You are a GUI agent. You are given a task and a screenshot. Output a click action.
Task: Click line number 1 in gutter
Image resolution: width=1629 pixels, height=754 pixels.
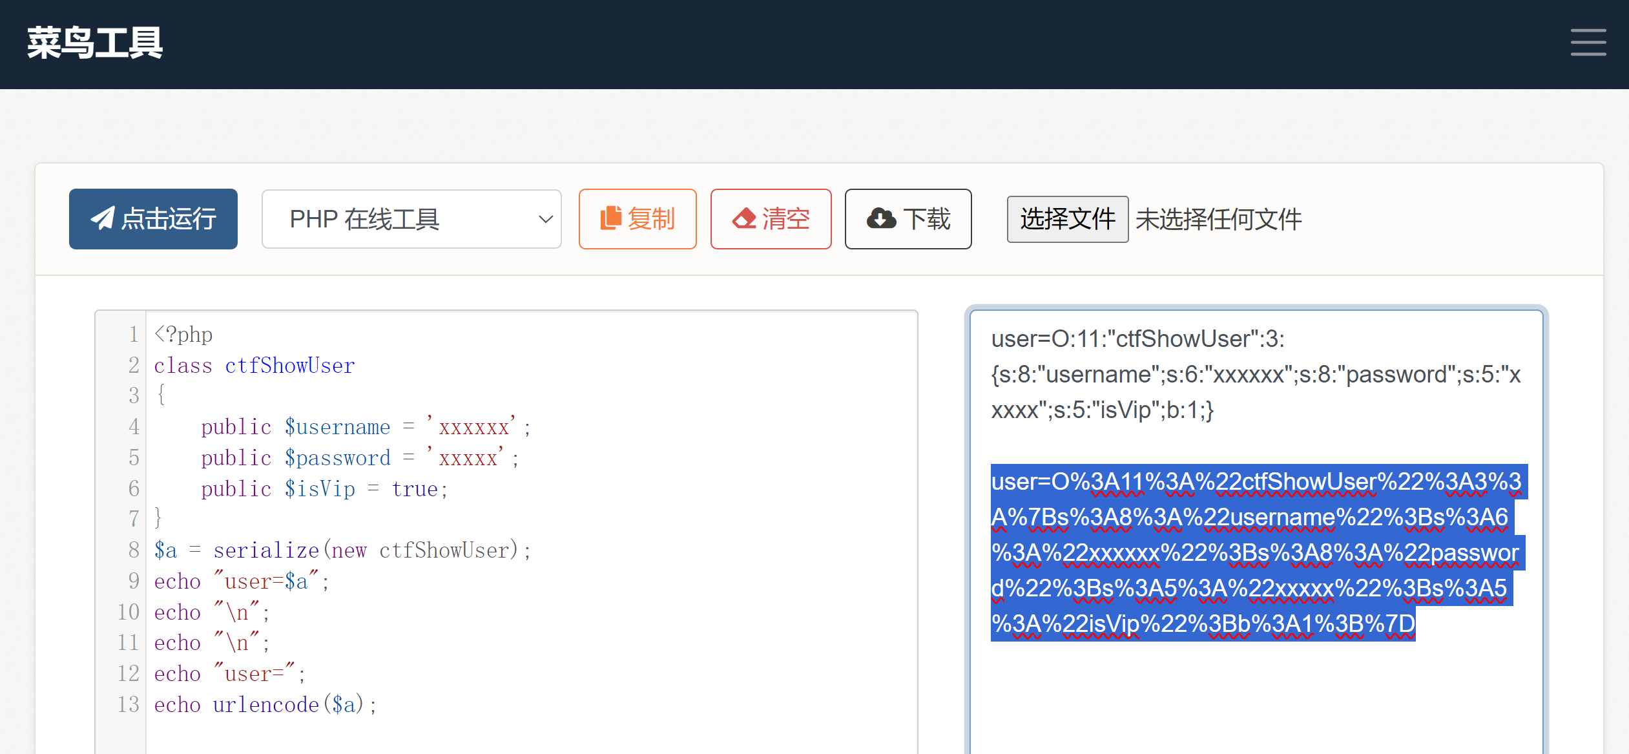pyautogui.click(x=133, y=335)
